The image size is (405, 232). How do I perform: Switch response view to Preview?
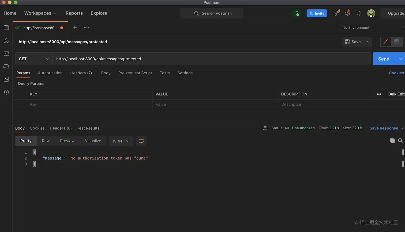67,141
